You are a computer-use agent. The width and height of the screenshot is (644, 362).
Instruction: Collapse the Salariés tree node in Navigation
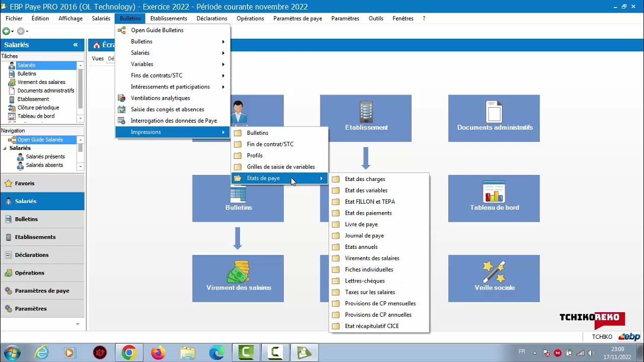(5, 148)
